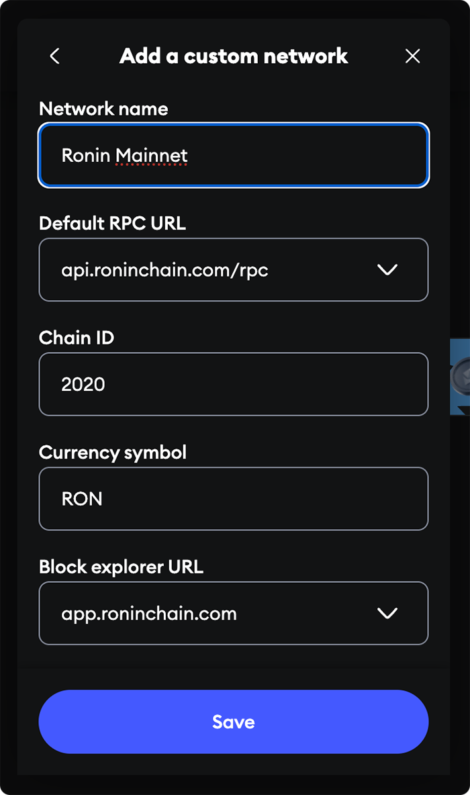This screenshot has width=470, height=795.
Task: Click into the Chain ID input box
Action: [234, 384]
